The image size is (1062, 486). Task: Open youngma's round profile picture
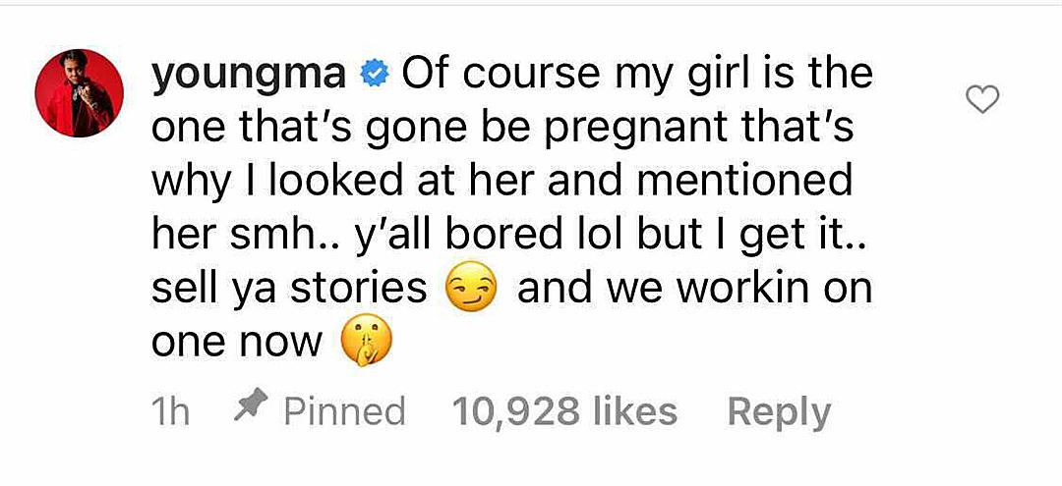click(x=80, y=92)
